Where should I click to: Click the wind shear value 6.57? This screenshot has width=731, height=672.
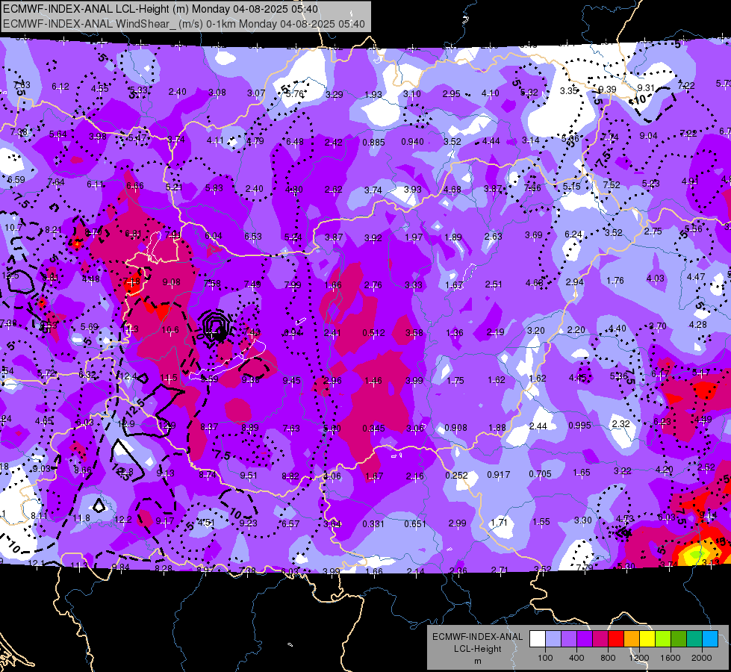click(x=290, y=523)
